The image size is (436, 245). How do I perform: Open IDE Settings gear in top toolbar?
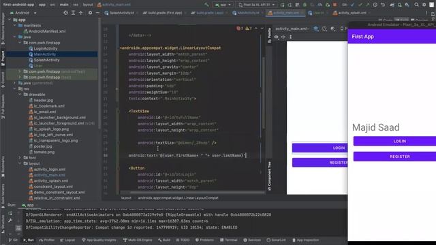click(424, 5)
